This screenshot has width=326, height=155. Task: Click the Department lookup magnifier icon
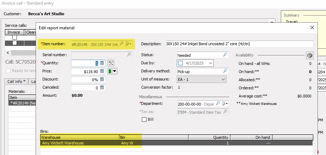pyautogui.click(x=218, y=104)
